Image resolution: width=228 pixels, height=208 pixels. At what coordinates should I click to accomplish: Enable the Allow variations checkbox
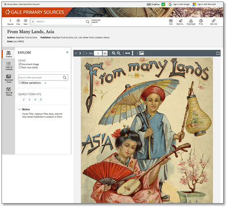click(x=20, y=83)
